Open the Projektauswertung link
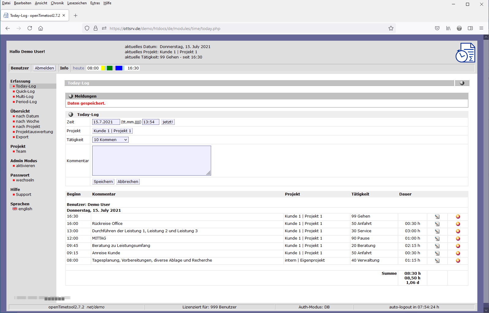 pyautogui.click(x=34, y=132)
